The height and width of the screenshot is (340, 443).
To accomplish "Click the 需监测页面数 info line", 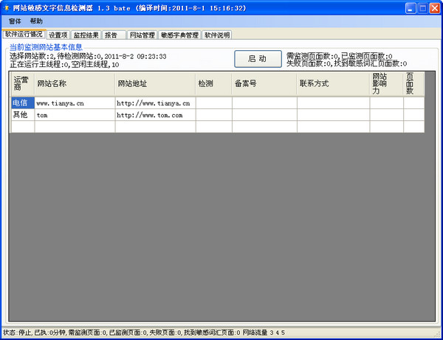I will 340,56.
